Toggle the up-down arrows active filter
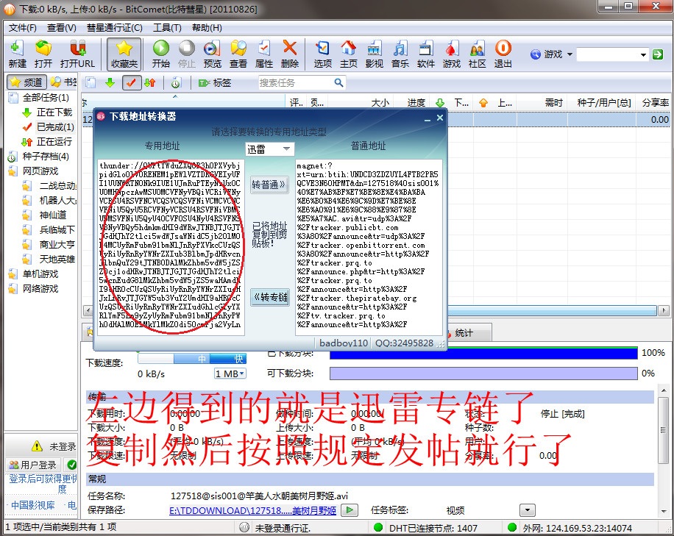 tap(150, 82)
